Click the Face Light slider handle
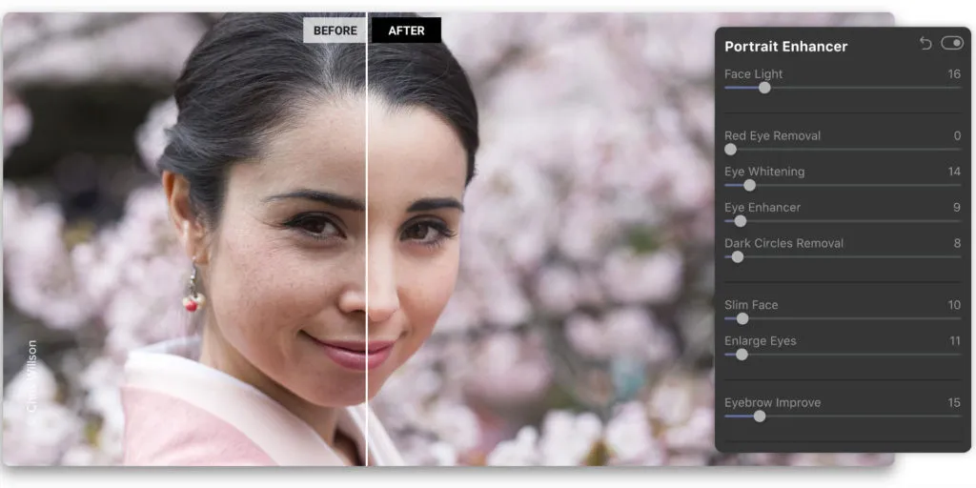976x488 pixels. [x=763, y=88]
